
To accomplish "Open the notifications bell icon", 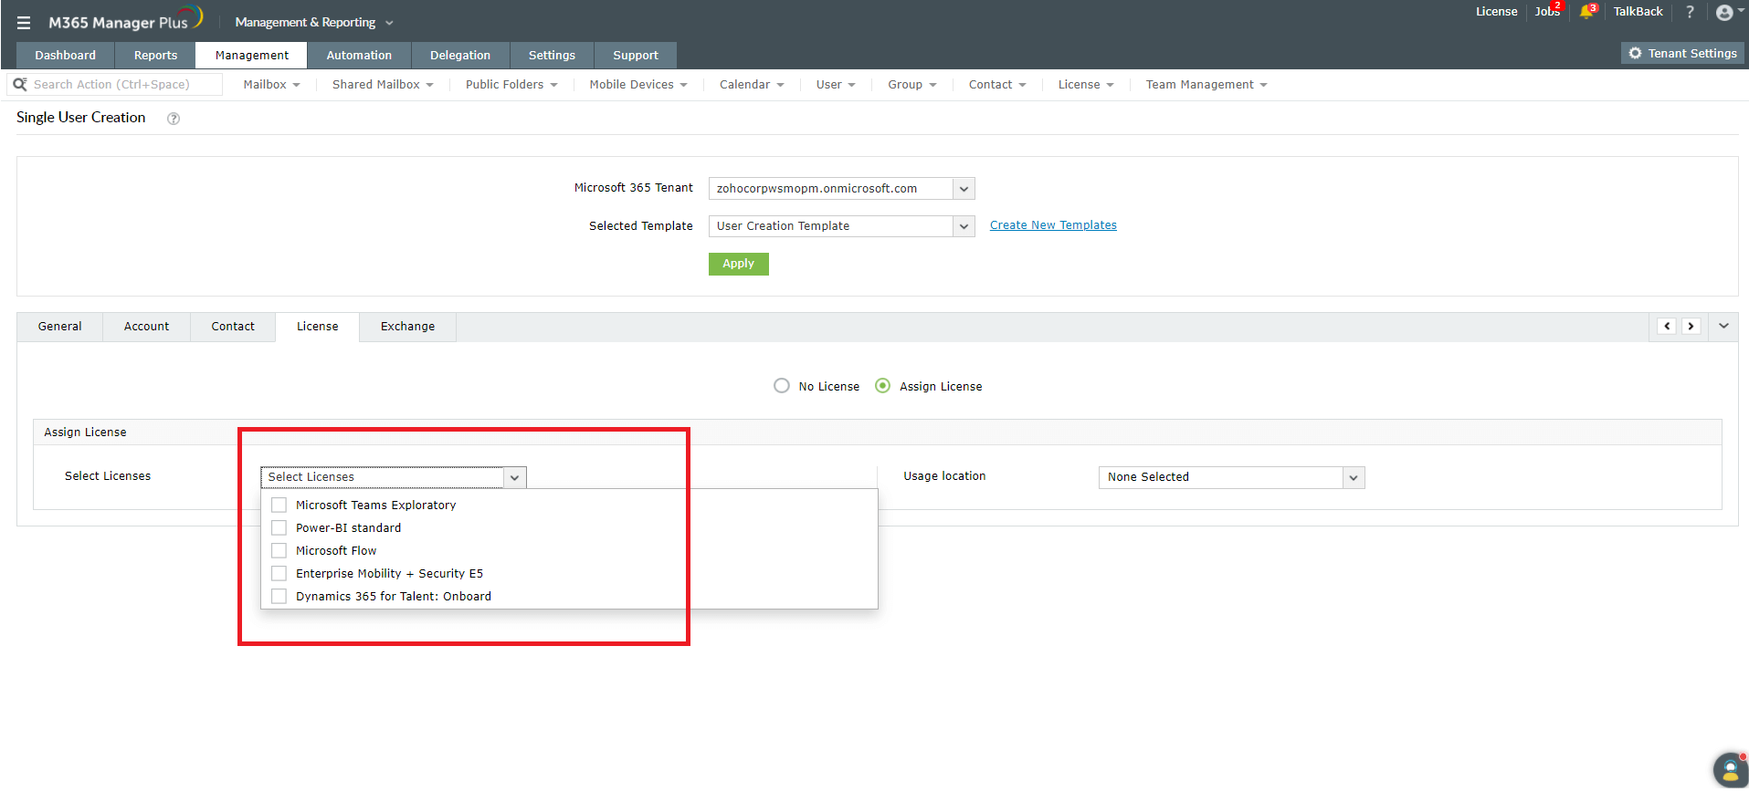I will click(x=1586, y=12).
